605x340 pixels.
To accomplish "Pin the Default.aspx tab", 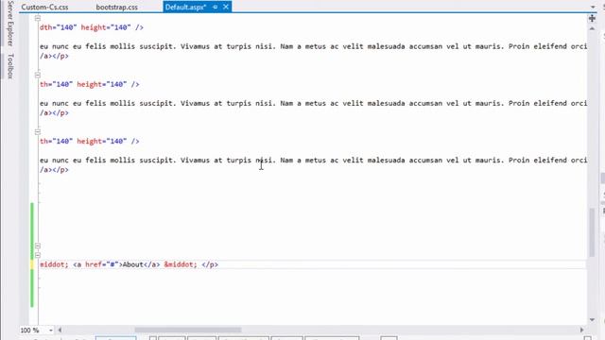I will (x=216, y=7).
